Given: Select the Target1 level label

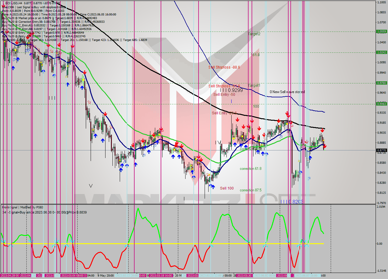Looking at the screenshot, I should tap(254, 86).
